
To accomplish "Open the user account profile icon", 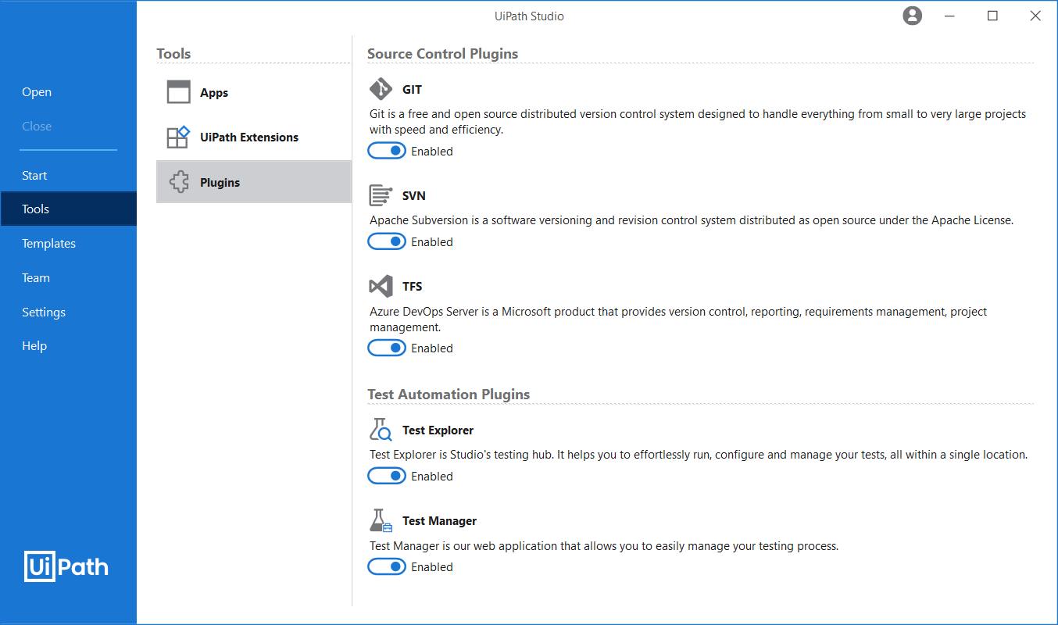I will click(912, 16).
